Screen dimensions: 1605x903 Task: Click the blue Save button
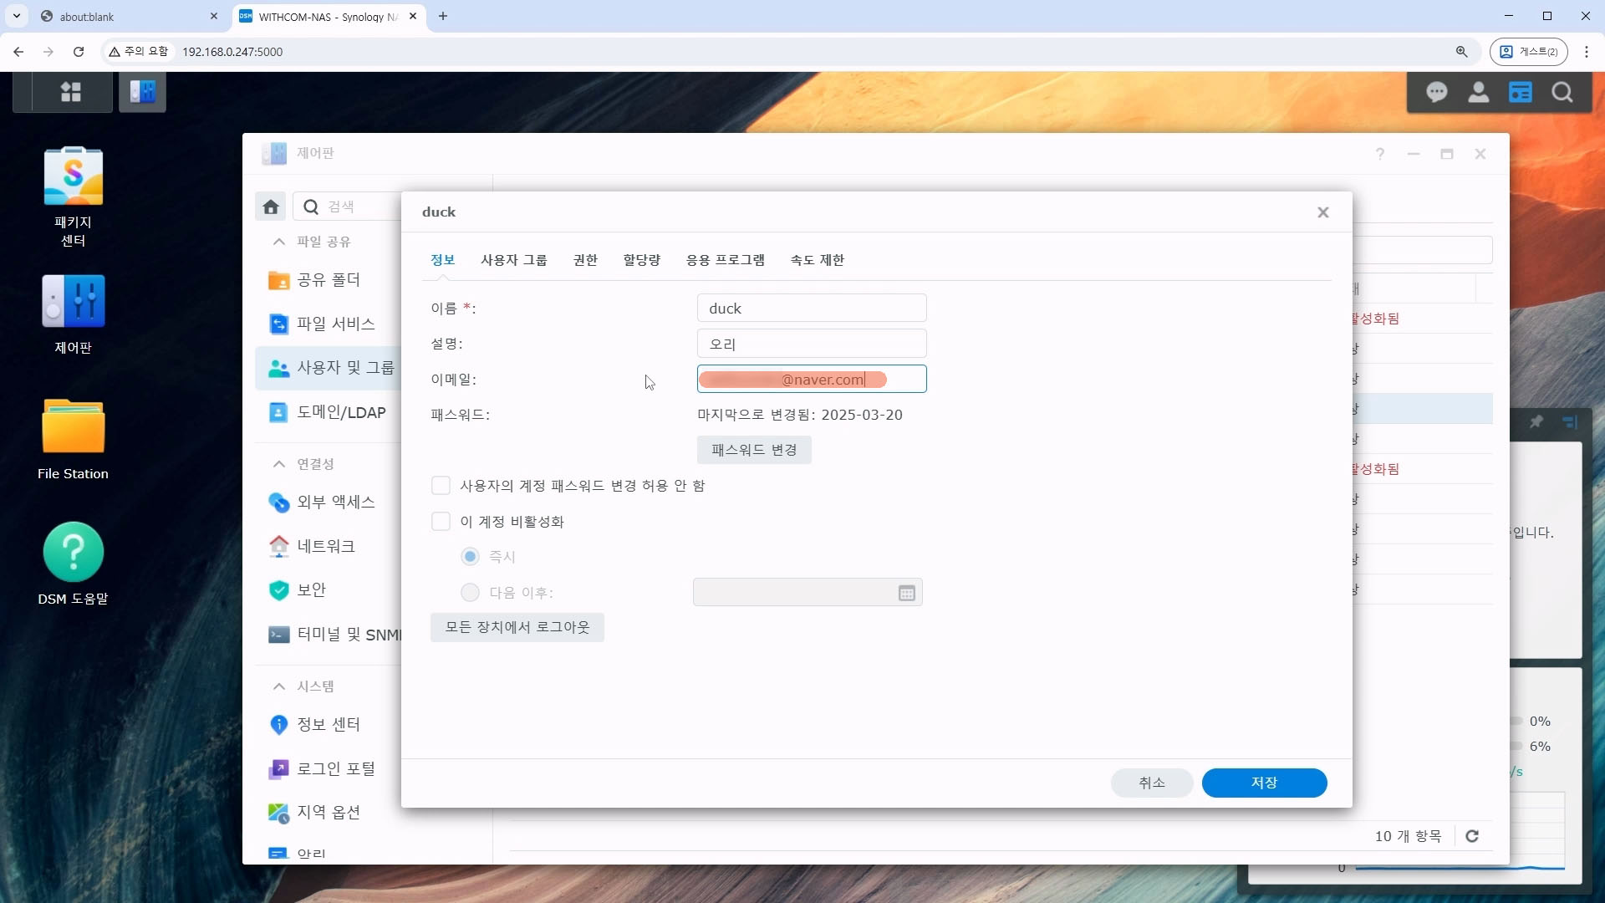pyautogui.click(x=1263, y=783)
